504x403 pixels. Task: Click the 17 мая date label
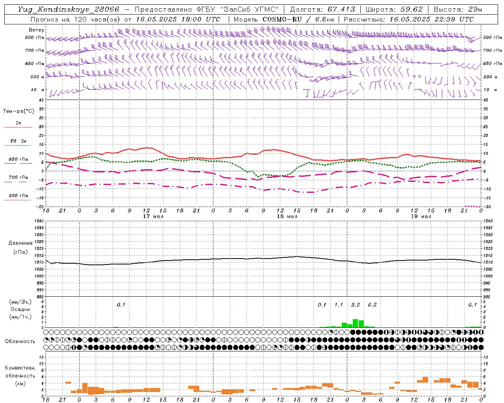[153, 216]
